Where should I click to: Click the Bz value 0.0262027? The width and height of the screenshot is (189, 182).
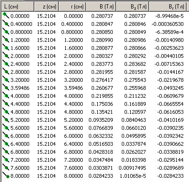point(134,152)
